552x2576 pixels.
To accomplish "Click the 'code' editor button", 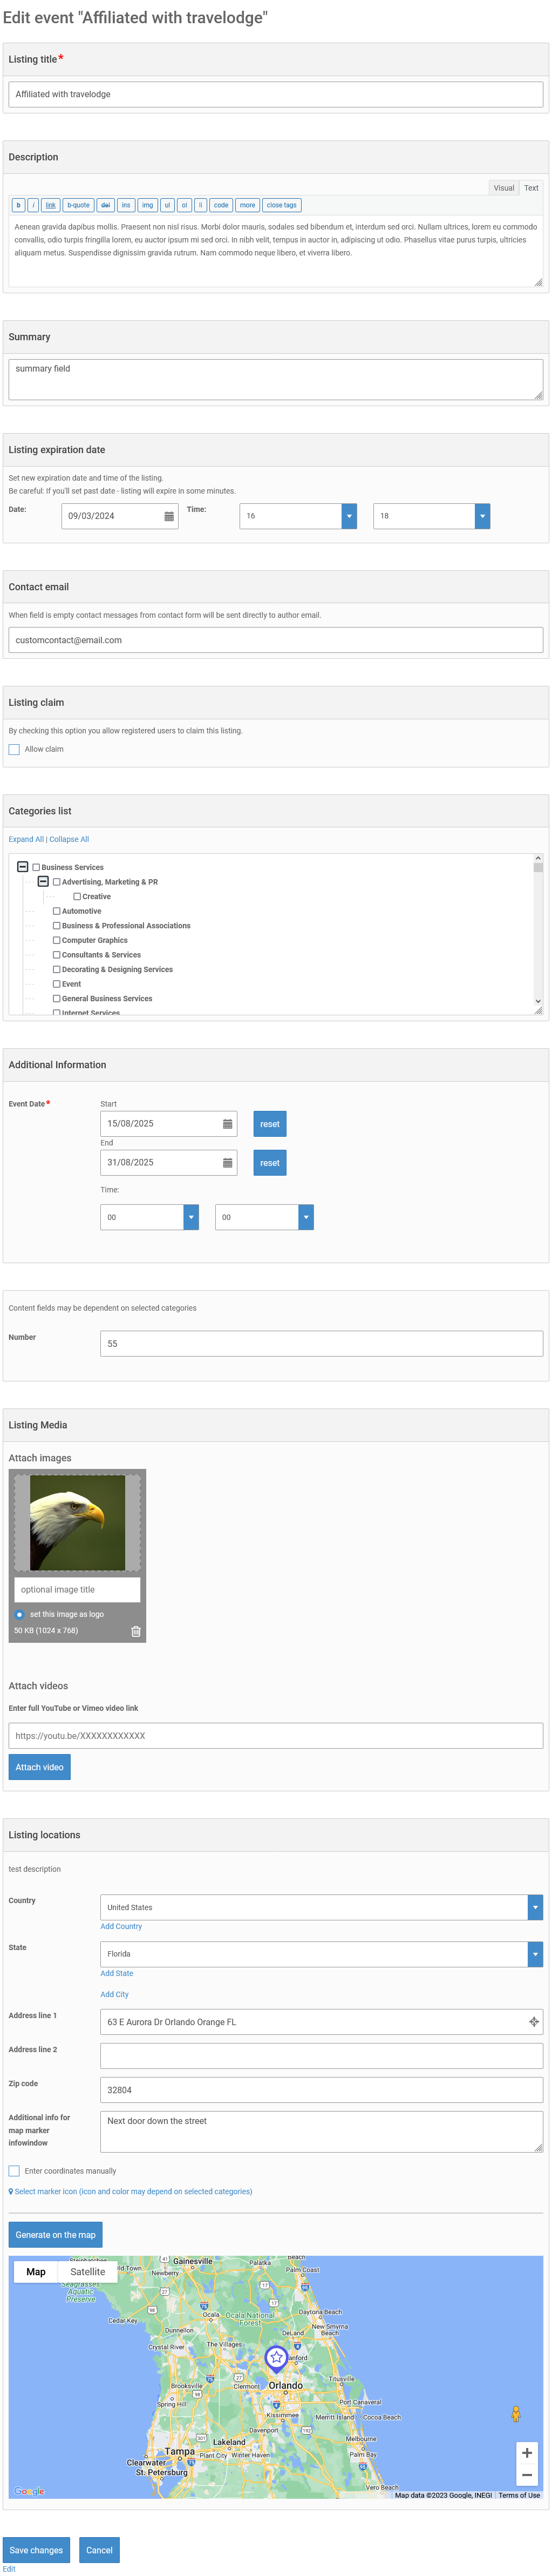I will click(221, 205).
